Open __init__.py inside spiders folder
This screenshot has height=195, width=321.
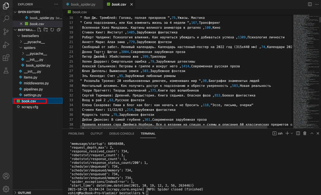[35, 60]
